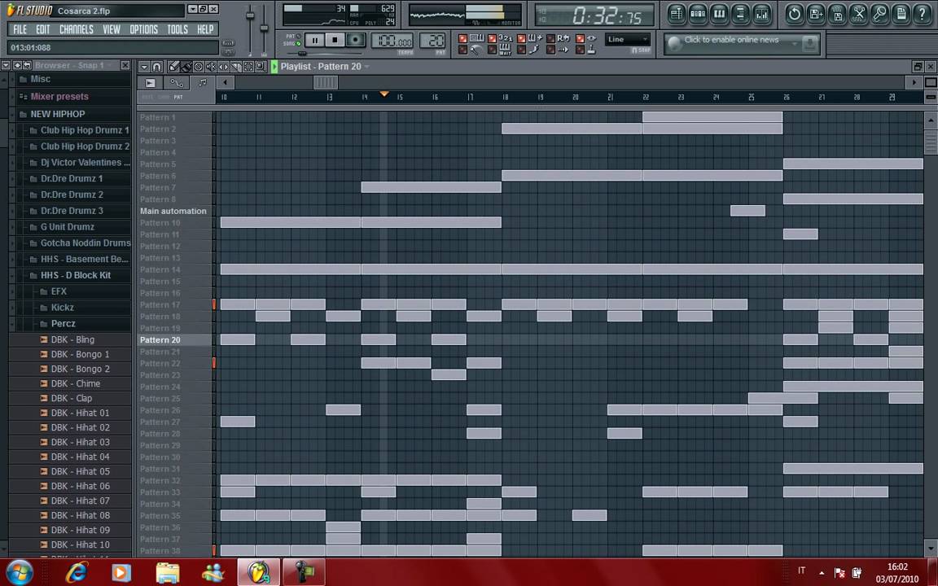Pick the playlist zoom tool
Viewport: 938px width, 586px height.
pos(261,67)
